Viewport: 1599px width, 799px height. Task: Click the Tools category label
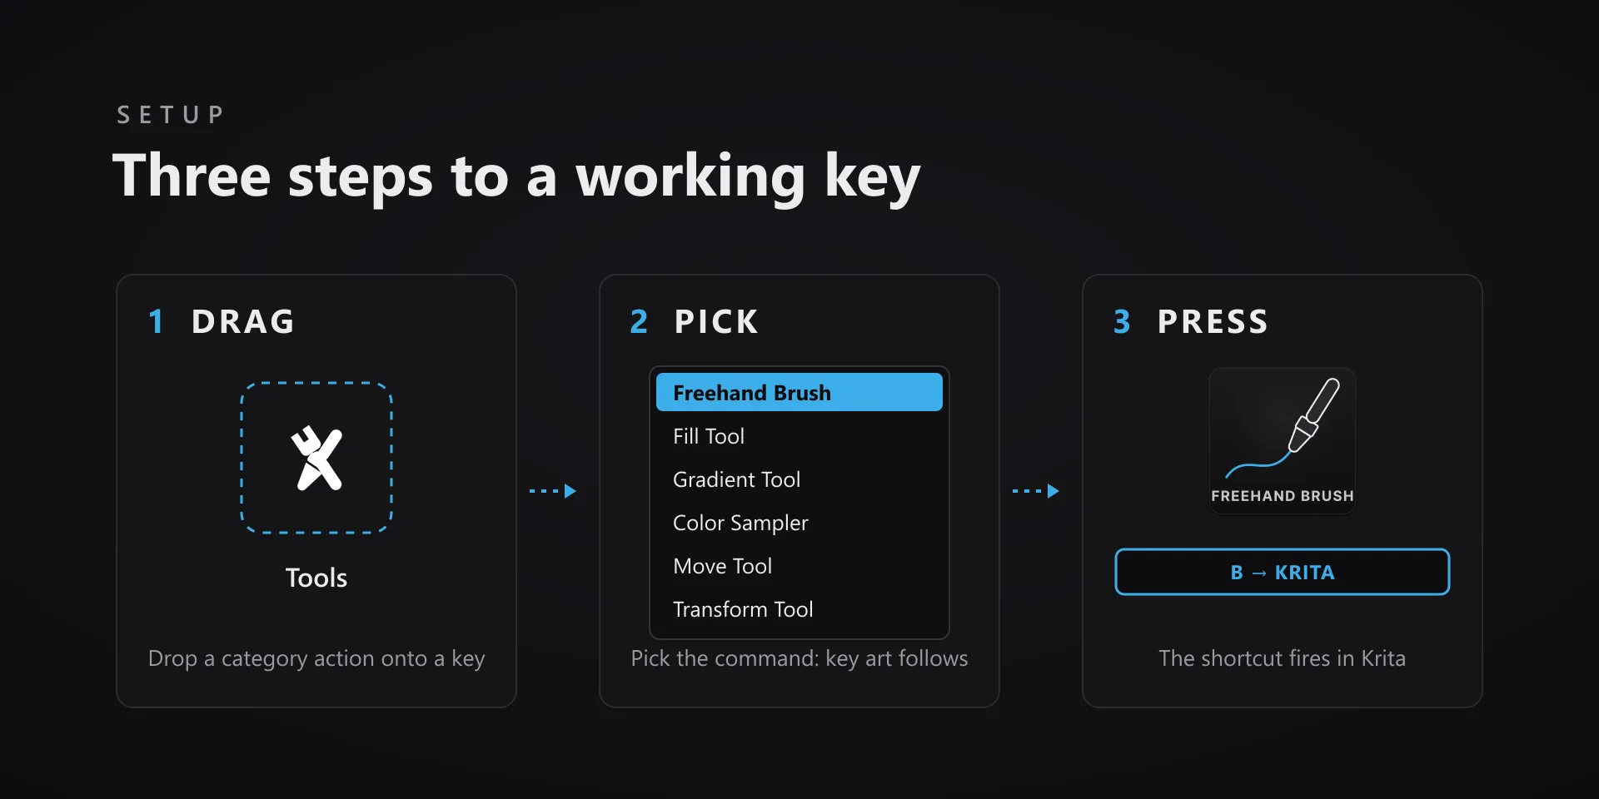(316, 578)
